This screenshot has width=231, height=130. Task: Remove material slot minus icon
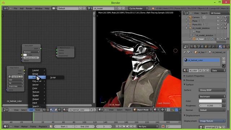pyautogui.click(x=224, y=62)
